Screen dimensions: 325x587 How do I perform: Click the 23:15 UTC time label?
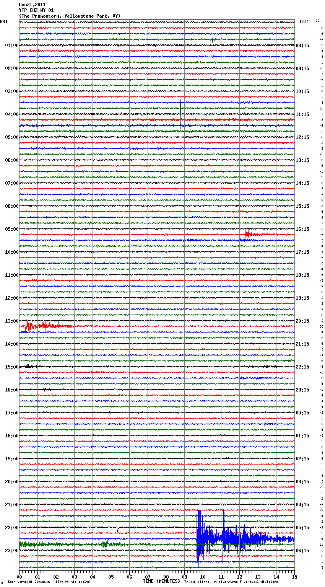point(302,390)
